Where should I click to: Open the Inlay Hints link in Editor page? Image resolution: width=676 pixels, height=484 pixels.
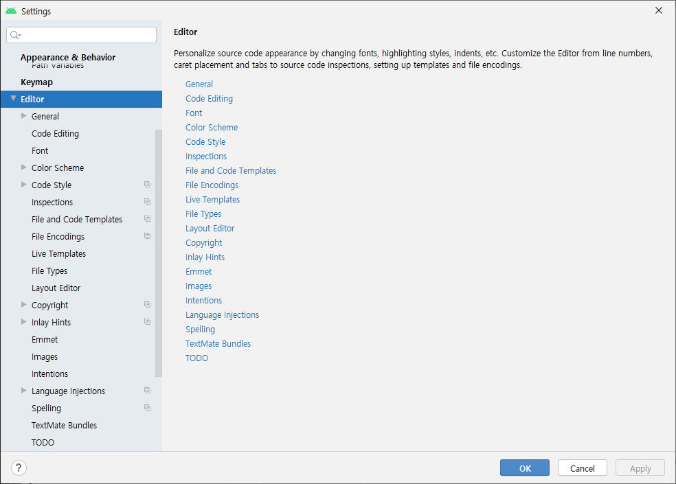(205, 257)
